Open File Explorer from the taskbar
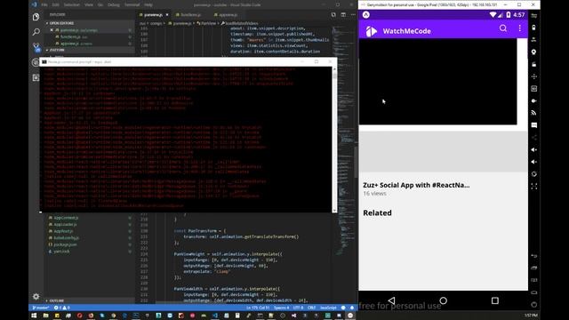Screen dimensions: 569x320 point(45,316)
